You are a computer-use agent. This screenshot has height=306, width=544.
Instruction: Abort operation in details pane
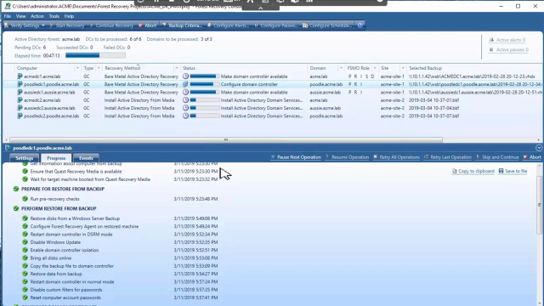pyautogui.click(x=532, y=157)
